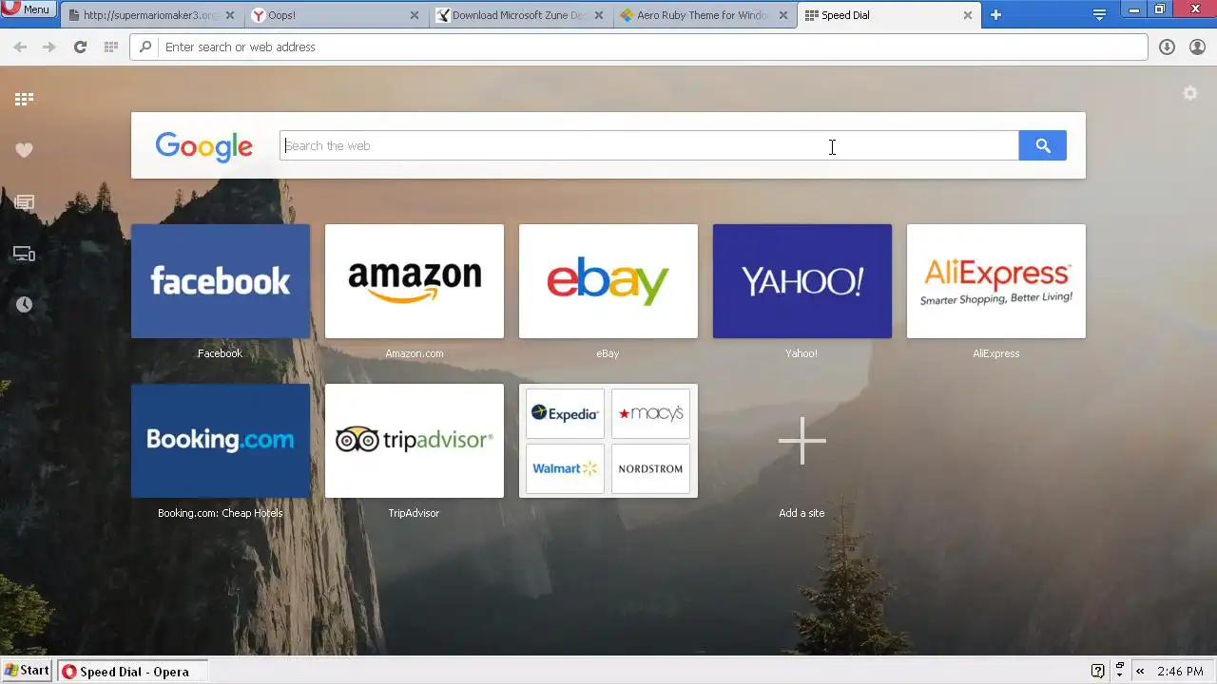Click the Facebook label text
1217x684 pixels.
[220, 353]
